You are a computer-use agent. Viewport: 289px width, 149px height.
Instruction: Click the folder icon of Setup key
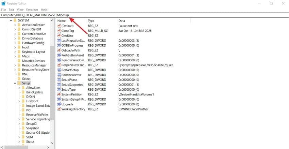19,83
